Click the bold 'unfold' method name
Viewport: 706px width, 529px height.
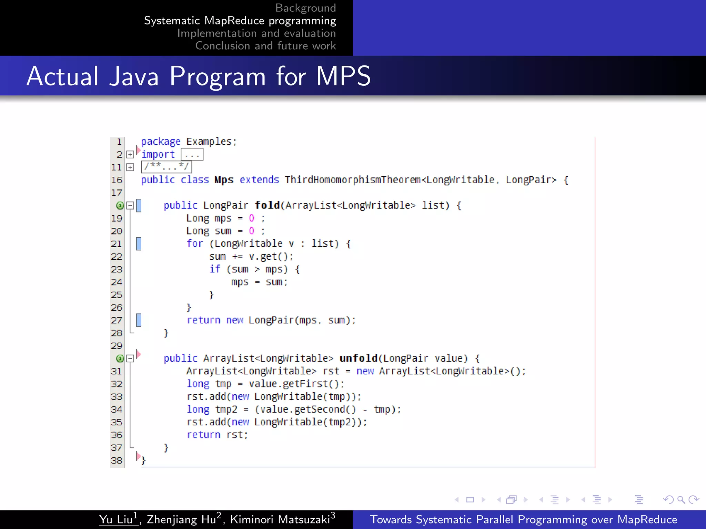(359, 359)
